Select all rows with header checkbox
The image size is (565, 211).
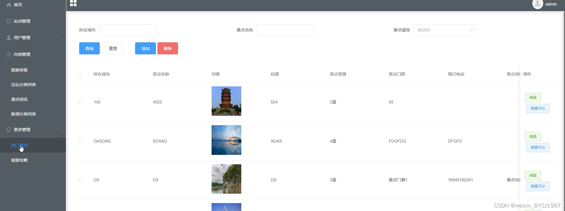tap(79, 74)
